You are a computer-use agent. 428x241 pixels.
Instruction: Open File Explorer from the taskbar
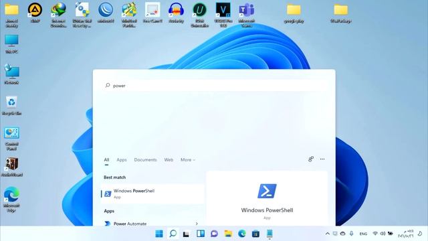click(228, 234)
